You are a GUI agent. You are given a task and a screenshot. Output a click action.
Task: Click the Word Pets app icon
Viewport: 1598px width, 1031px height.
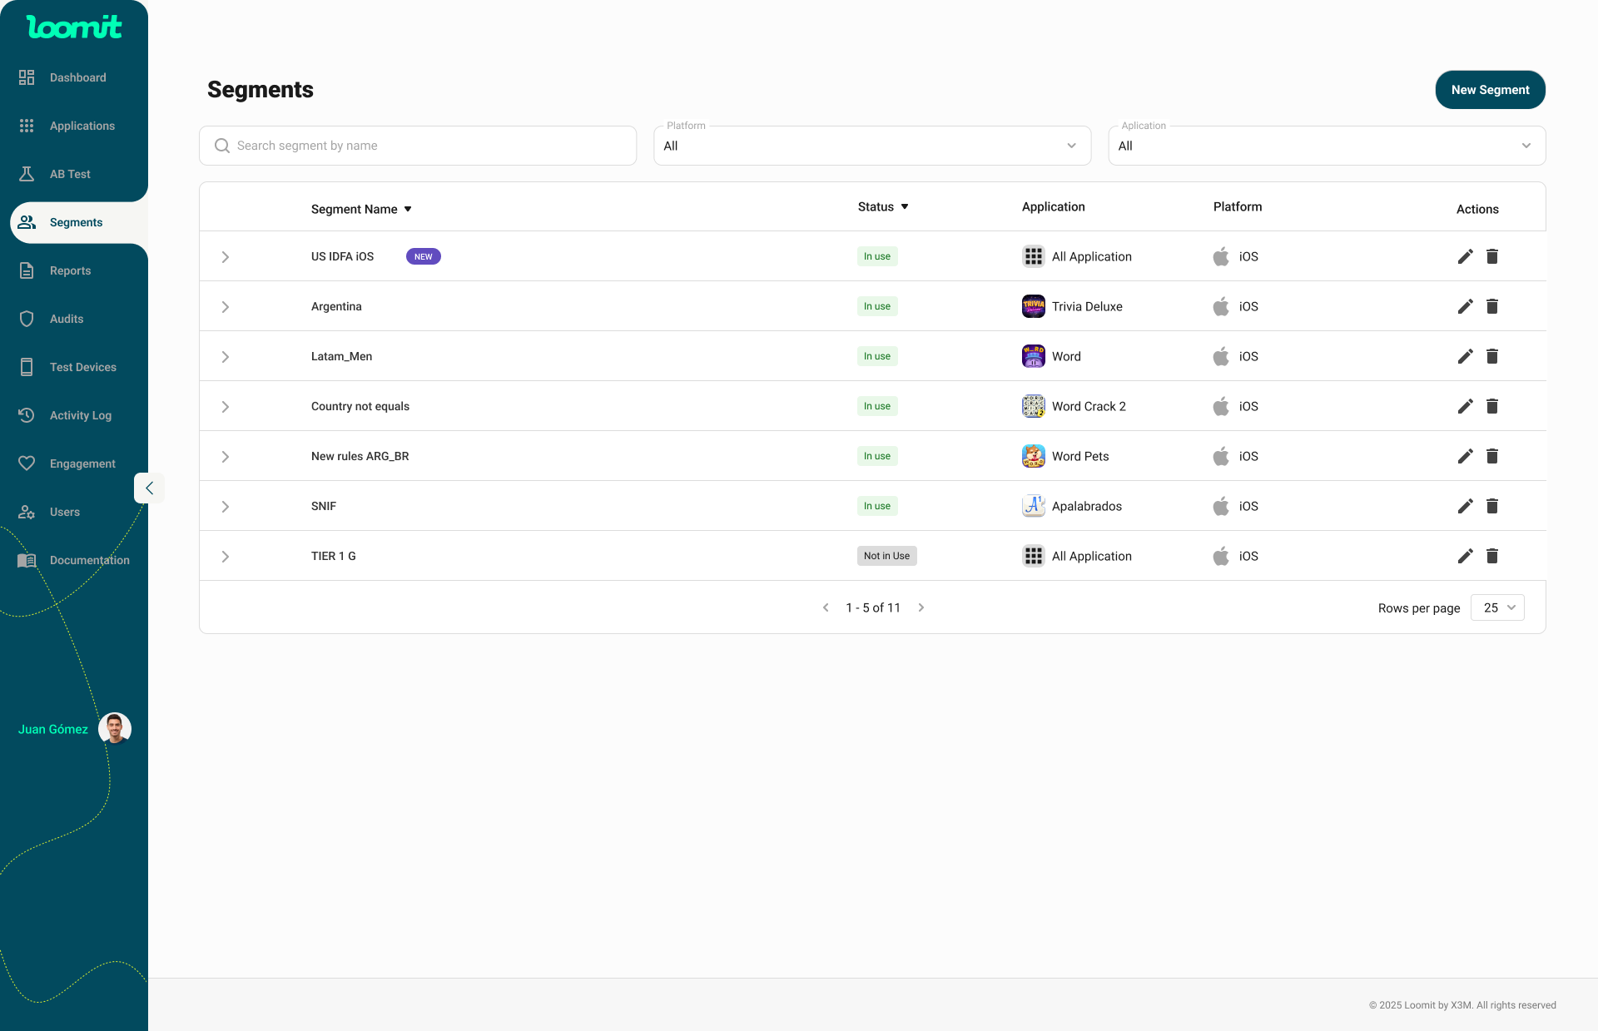click(1033, 456)
